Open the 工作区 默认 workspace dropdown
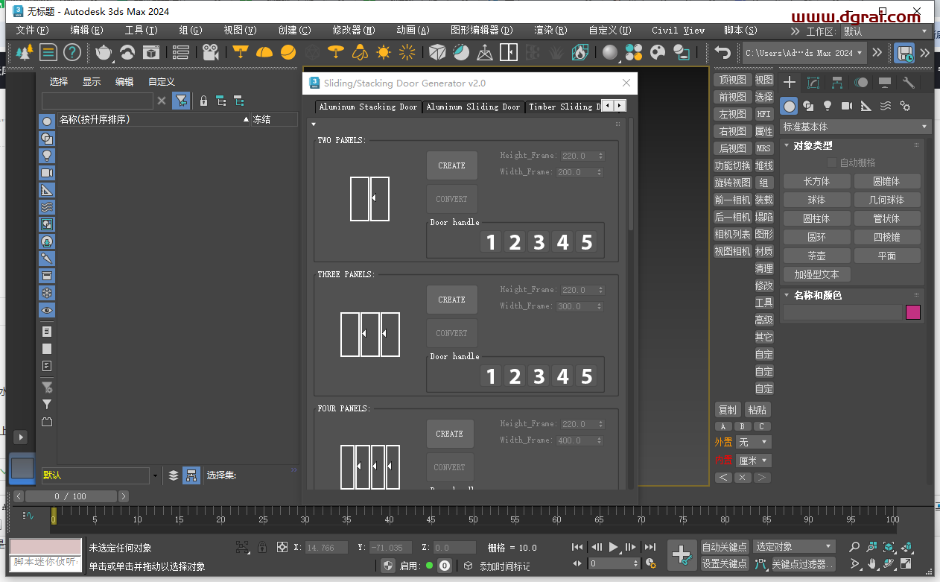This screenshot has height=582, width=940. [x=886, y=31]
